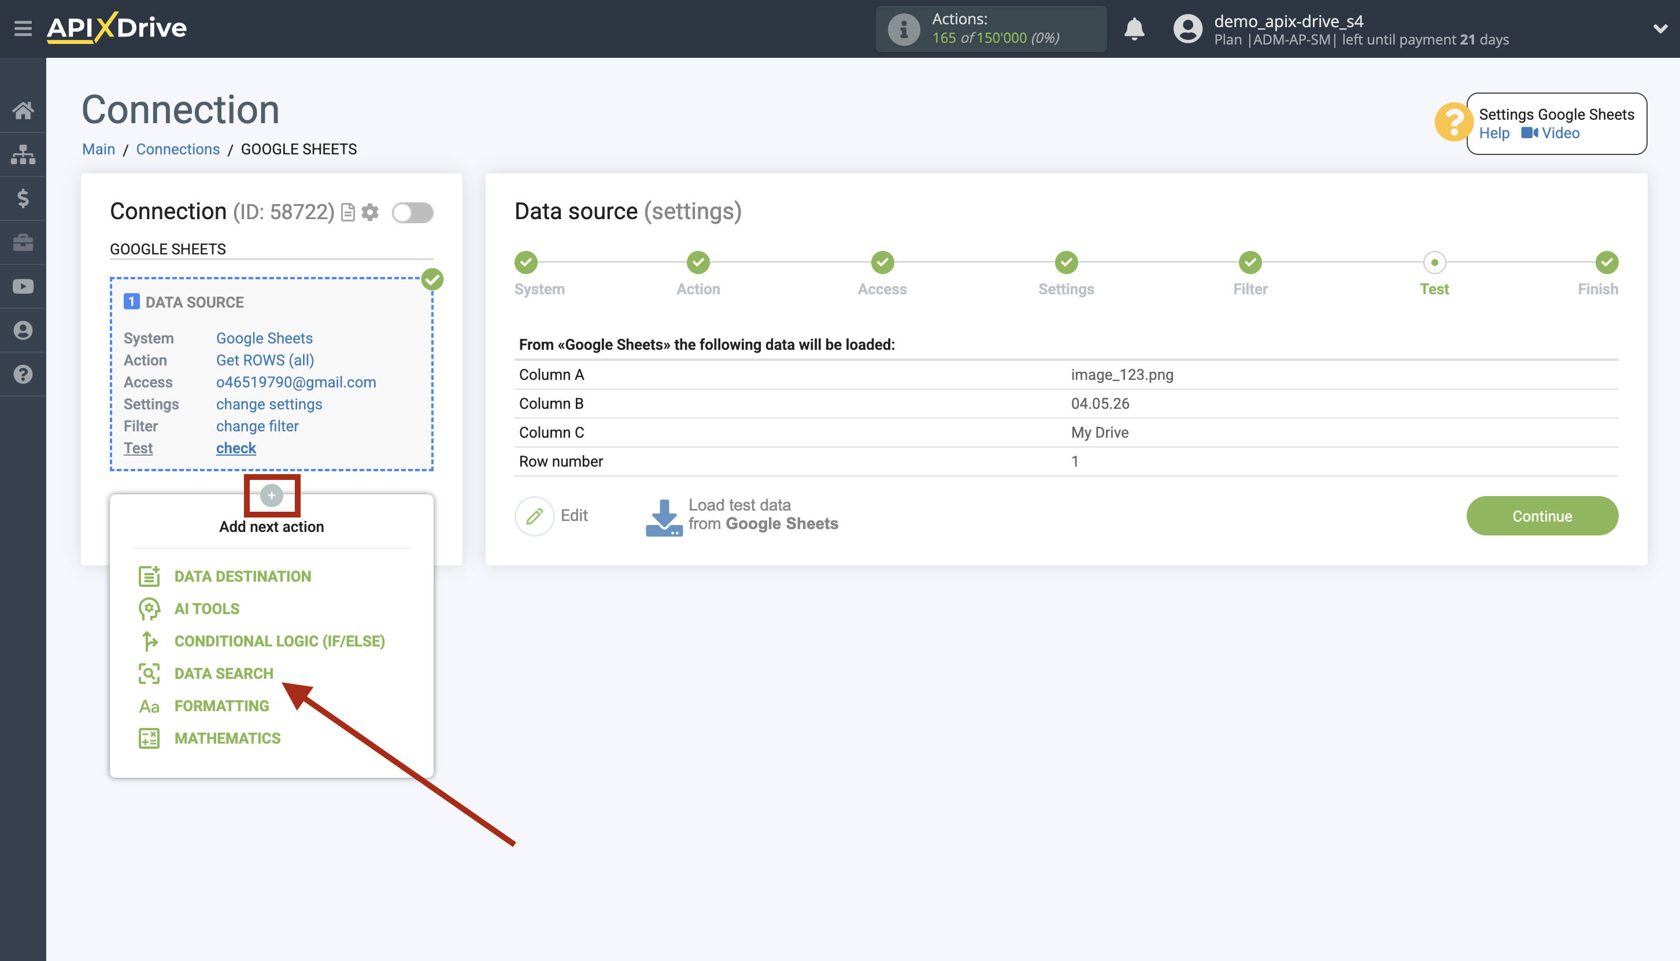Image resolution: width=1680 pixels, height=961 pixels.
Task: Open the connection notes document icon
Action: pos(348,213)
